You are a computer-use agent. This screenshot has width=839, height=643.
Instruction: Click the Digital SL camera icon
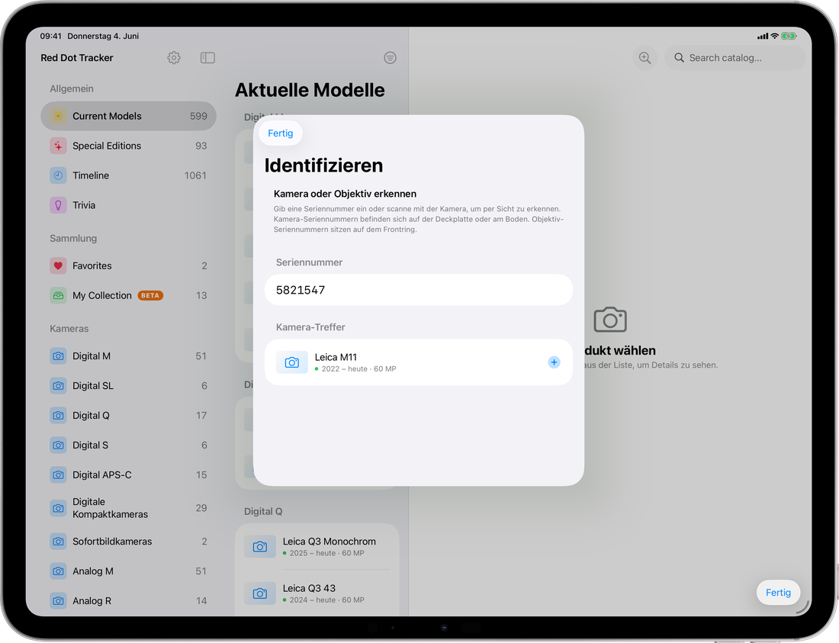coord(58,386)
